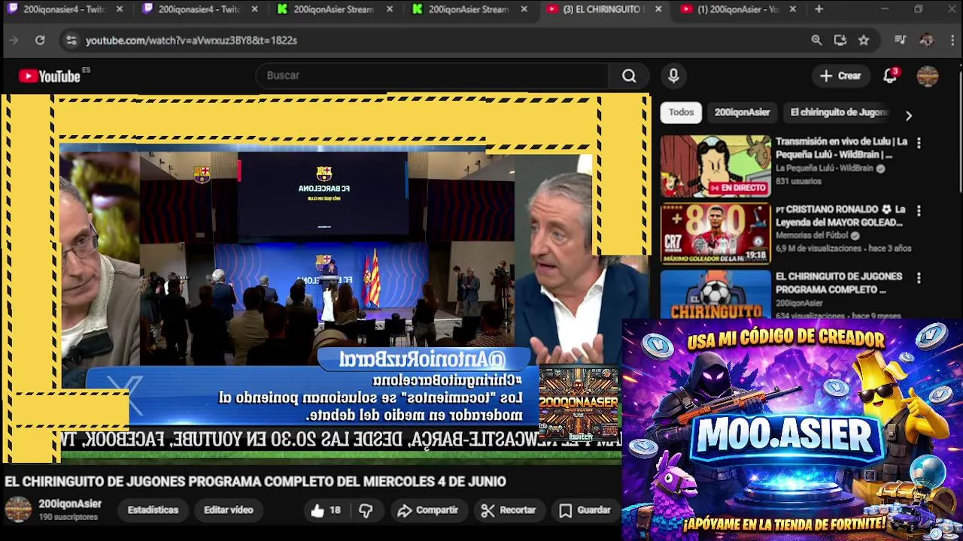Click the Editar vídeo button
The height and width of the screenshot is (541, 963).
228,510
